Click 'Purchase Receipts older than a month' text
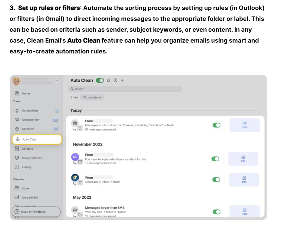Viewport: 284px width, 237px height. pos(109,159)
